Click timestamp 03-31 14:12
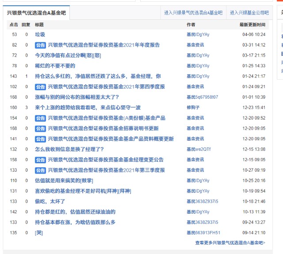The height and width of the screenshot is (254, 283). click(254, 45)
